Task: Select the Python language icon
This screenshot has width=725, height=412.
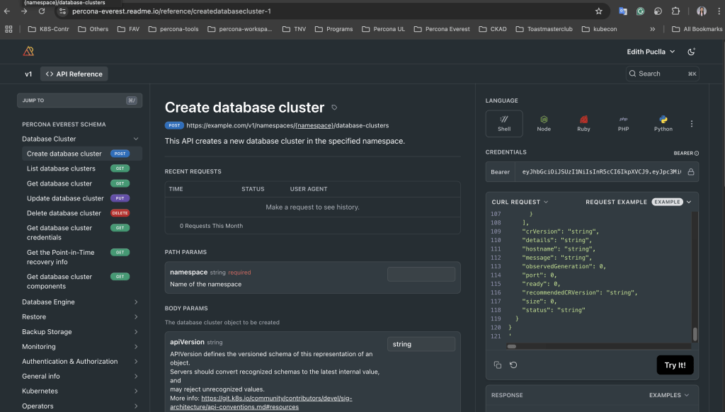Action: click(x=663, y=123)
